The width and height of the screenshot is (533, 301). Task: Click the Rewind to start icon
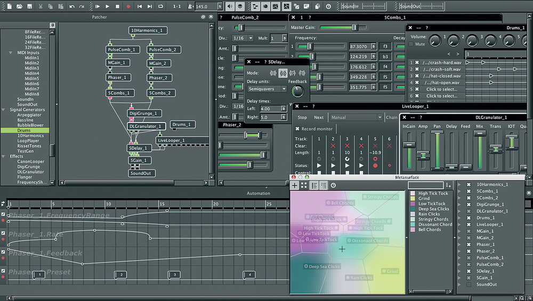[x=139, y=6]
